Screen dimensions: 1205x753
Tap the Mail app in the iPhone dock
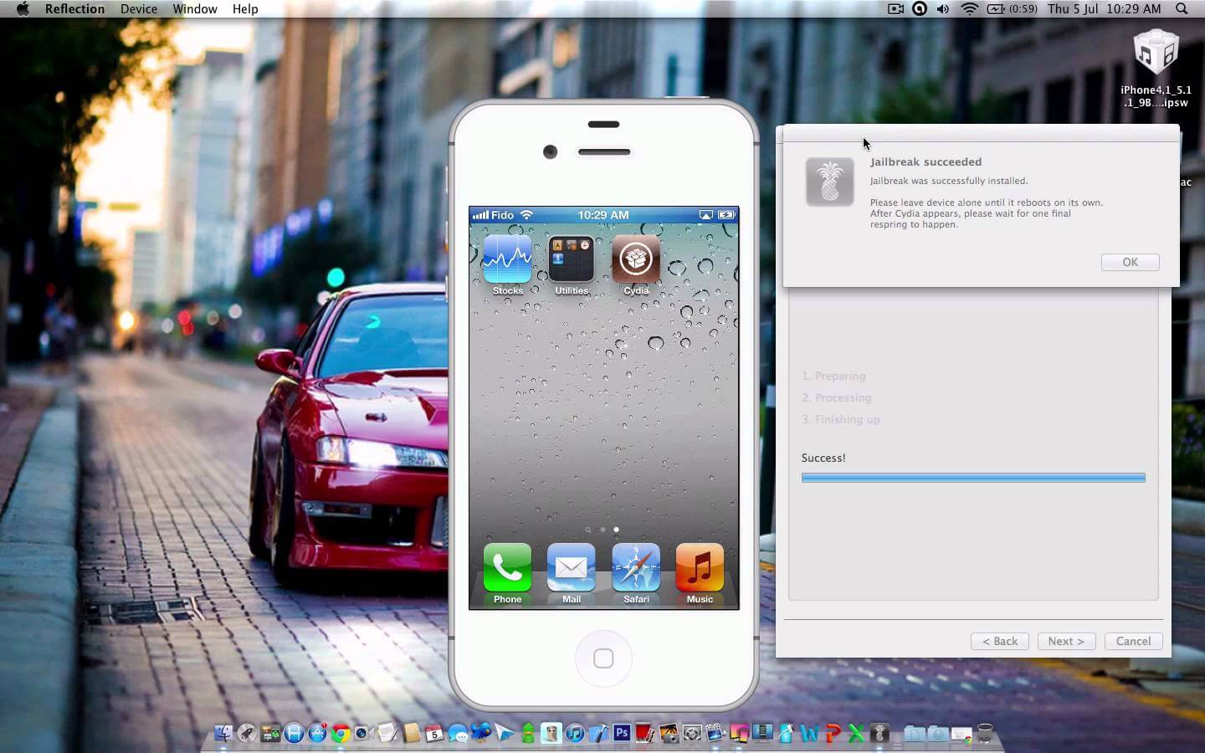coord(572,567)
